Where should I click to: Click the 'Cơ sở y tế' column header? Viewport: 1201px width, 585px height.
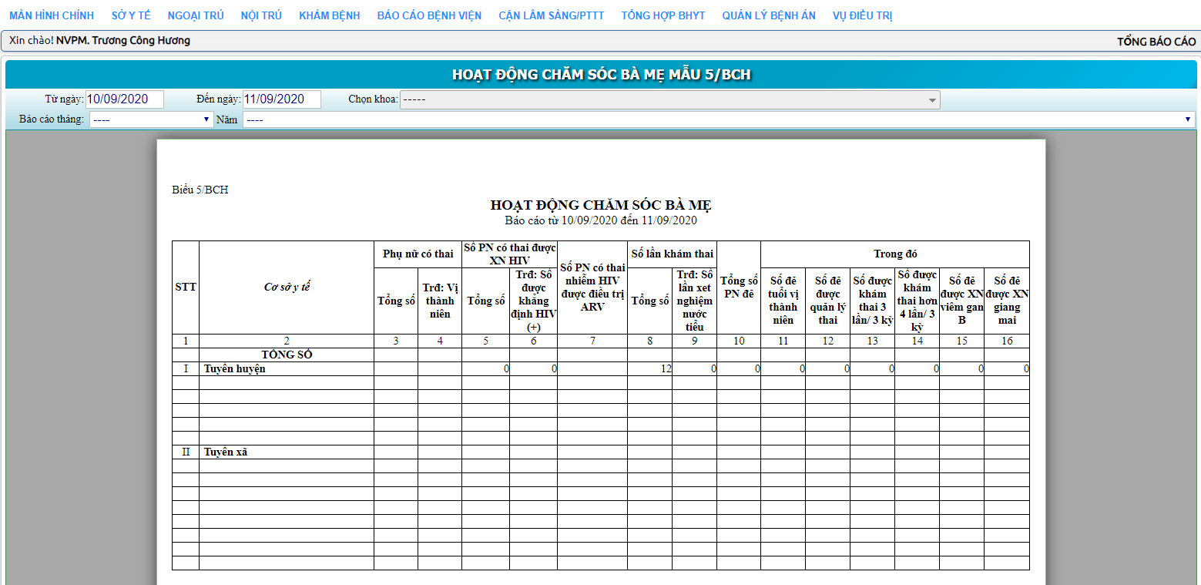coord(287,287)
